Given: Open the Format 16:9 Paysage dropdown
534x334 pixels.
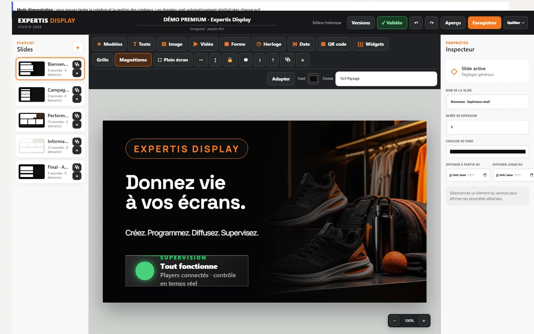Looking at the screenshot, I should coord(386,79).
